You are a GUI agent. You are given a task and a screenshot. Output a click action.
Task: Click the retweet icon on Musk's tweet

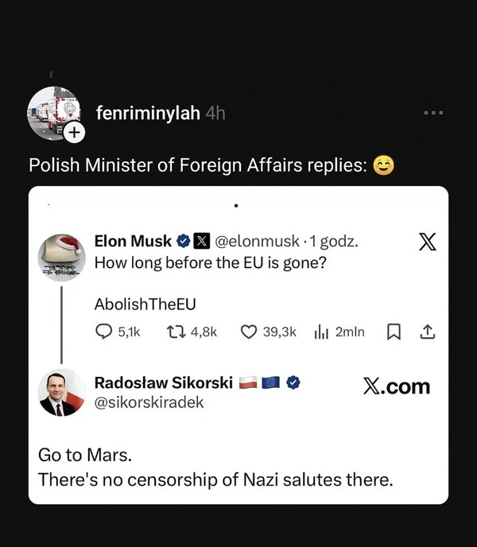point(175,332)
